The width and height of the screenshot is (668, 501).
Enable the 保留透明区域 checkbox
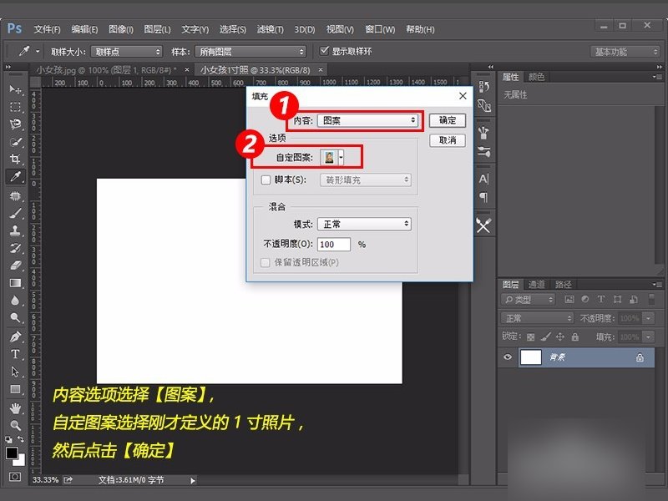pos(265,264)
